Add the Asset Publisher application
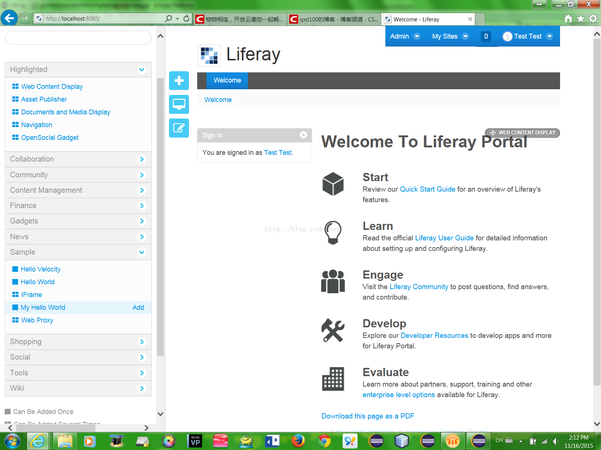This screenshot has width=601, height=450. tap(44, 99)
